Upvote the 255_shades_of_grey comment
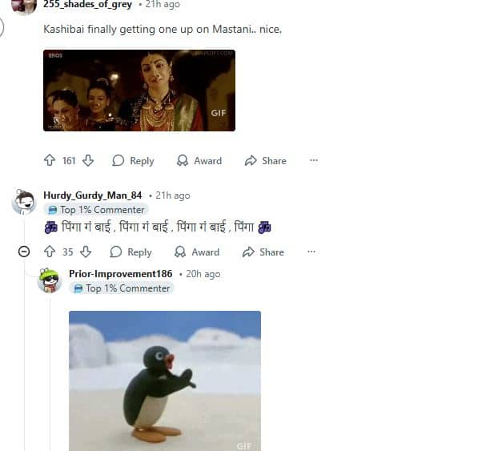Screen dimensions: 502x451 pos(50,160)
